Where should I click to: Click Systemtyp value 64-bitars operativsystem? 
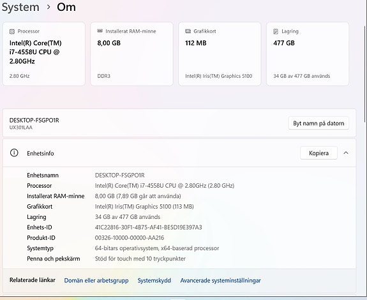157,248
